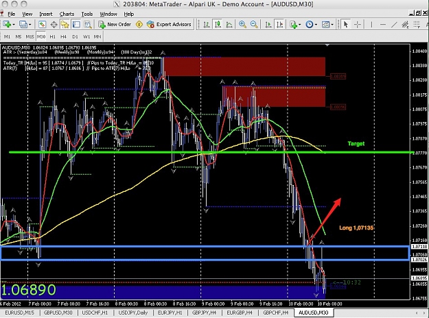Switch to the USDJPY,Daily chart tab
The width and height of the screenshot is (429, 318).
tap(133, 313)
